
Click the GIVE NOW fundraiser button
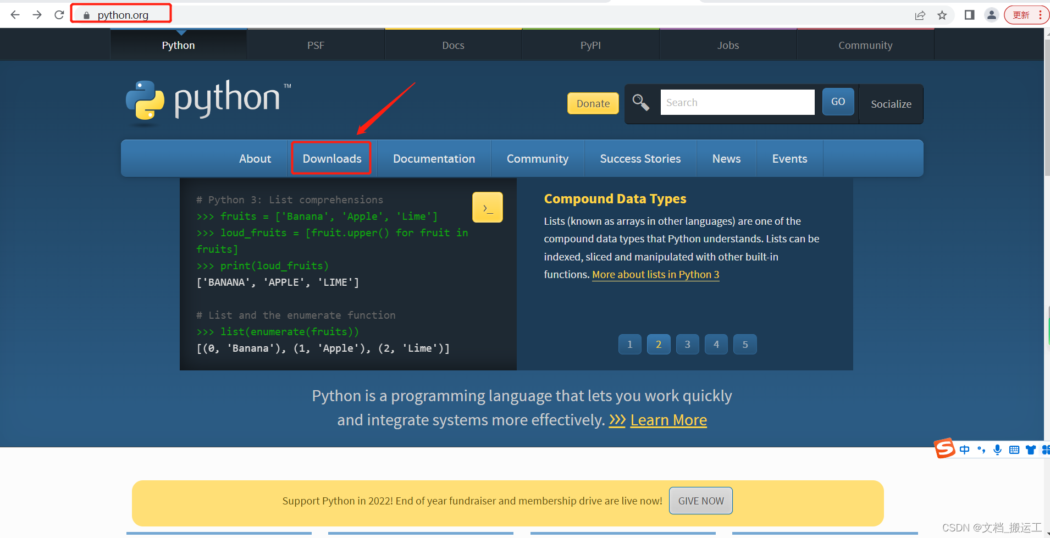701,501
